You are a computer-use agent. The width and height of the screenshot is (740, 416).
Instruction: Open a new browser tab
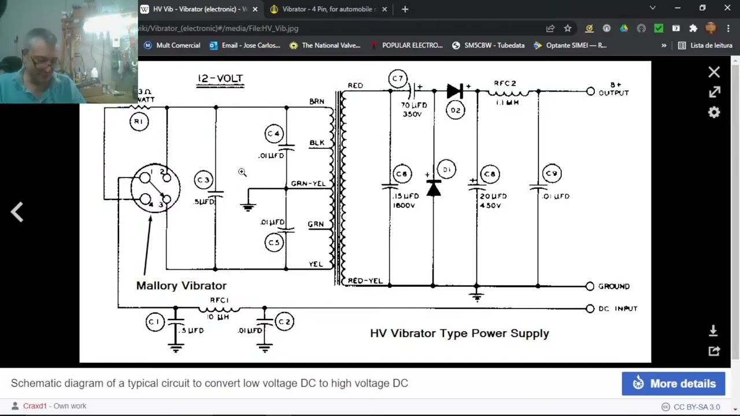(405, 9)
